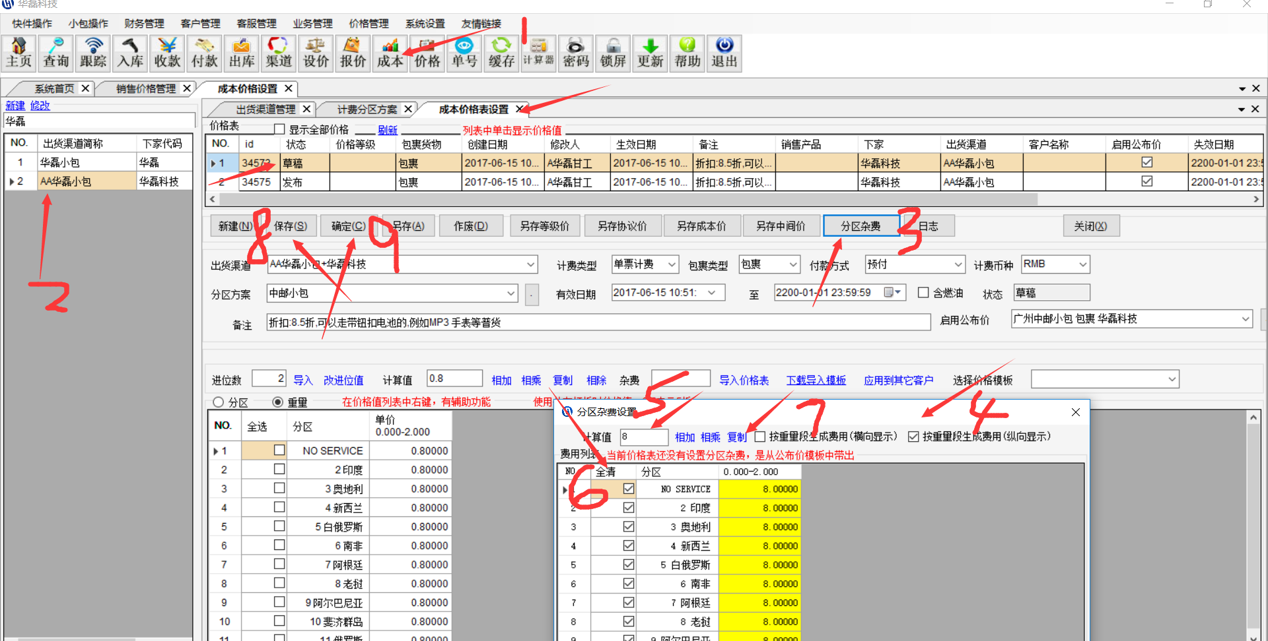Click the 锁屏 lock screen icon
Image resolution: width=1268 pixels, height=641 pixels.
click(x=613, y=53)
